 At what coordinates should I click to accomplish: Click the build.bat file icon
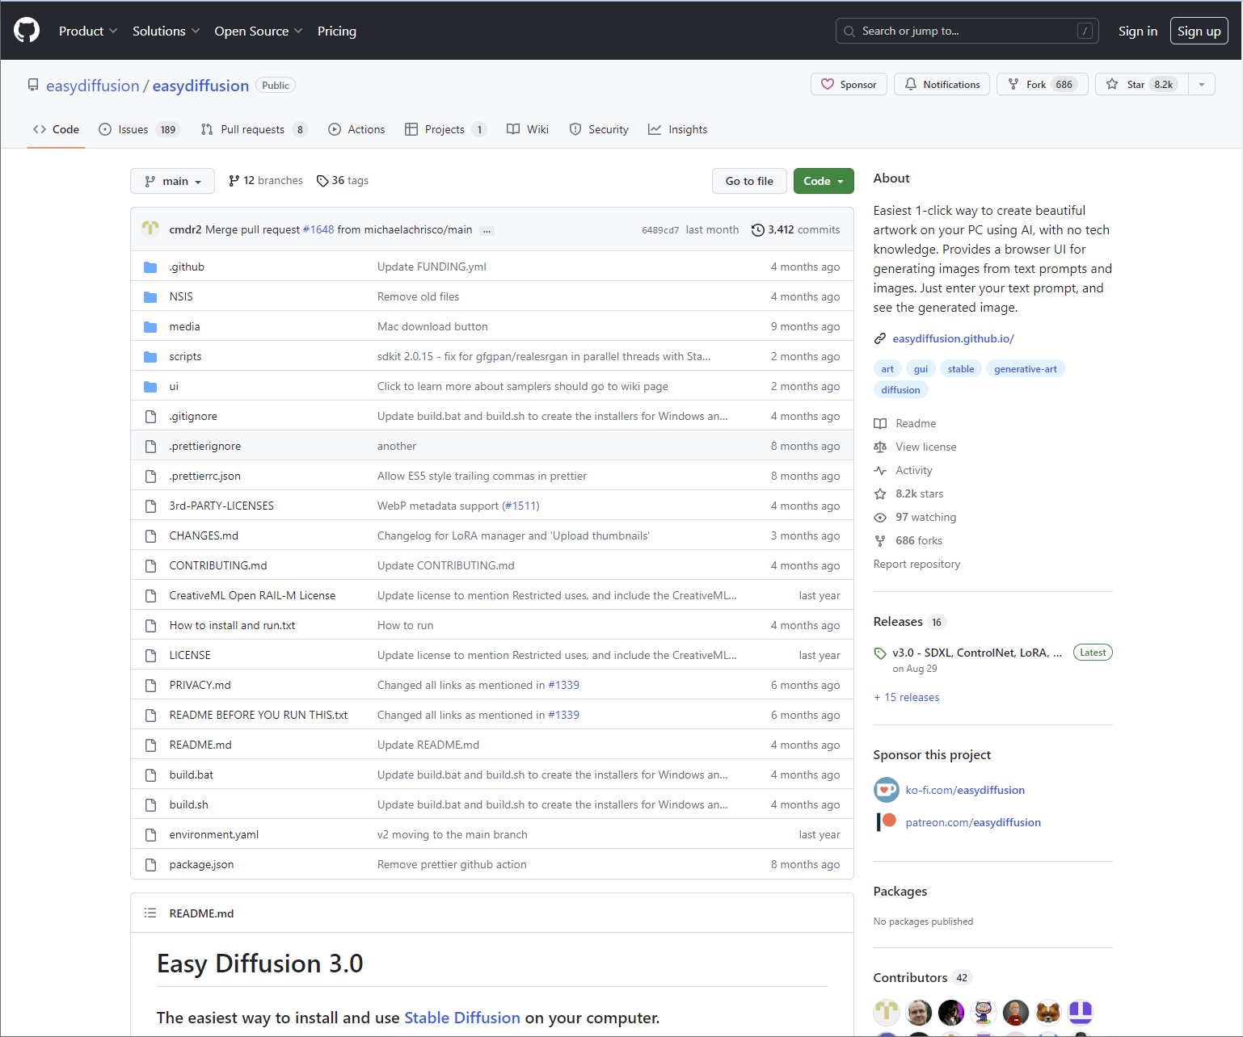click(x=150, y=775)
